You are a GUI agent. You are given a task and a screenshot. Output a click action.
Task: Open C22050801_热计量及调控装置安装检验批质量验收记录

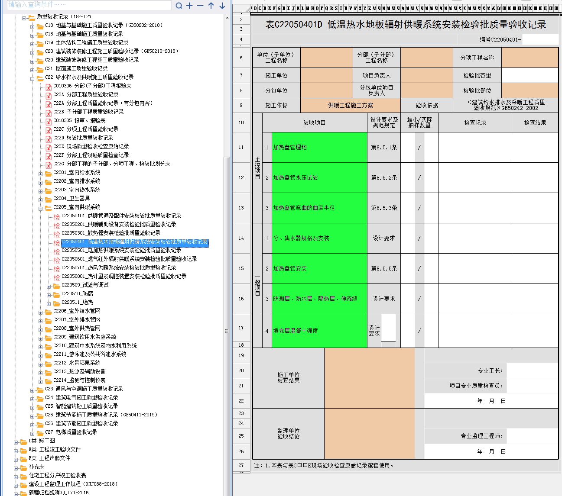click(124, 276)
